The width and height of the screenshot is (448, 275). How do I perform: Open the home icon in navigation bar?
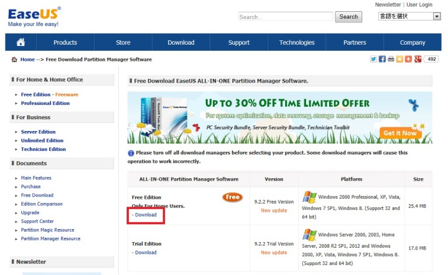coord(21,42)
